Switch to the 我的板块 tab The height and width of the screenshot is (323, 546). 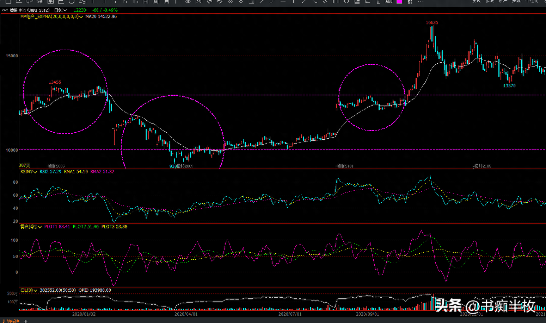click(x=10, y=321)
